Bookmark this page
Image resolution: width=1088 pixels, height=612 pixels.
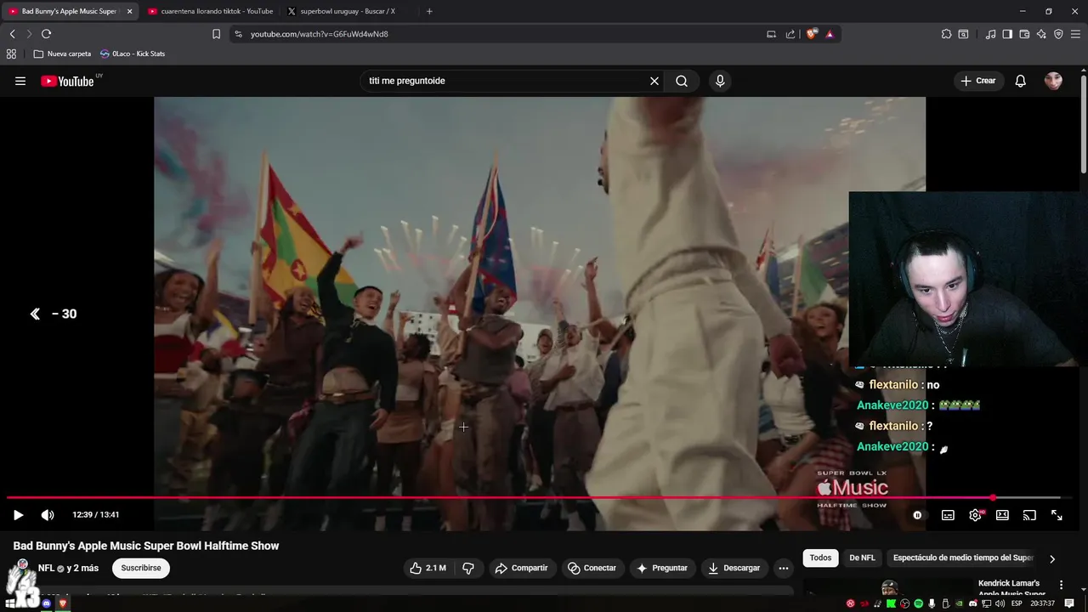pyautogui.click(x=216, y=34)
